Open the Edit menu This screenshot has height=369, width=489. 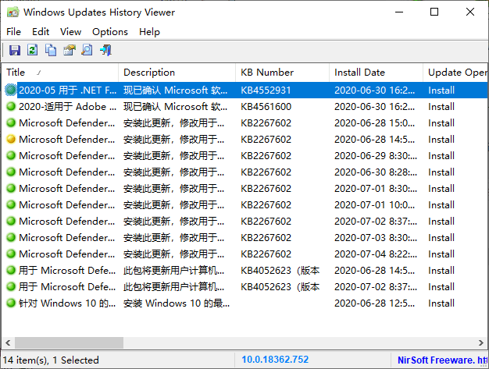[41, 32]
